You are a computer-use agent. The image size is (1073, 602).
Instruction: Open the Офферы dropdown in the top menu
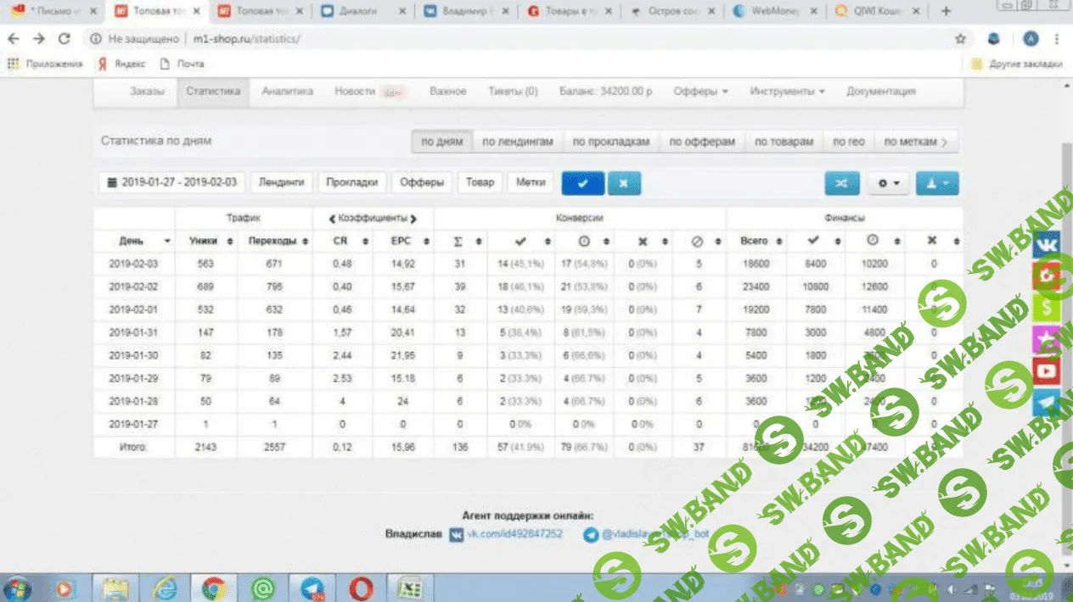click(x=700, y=92)
